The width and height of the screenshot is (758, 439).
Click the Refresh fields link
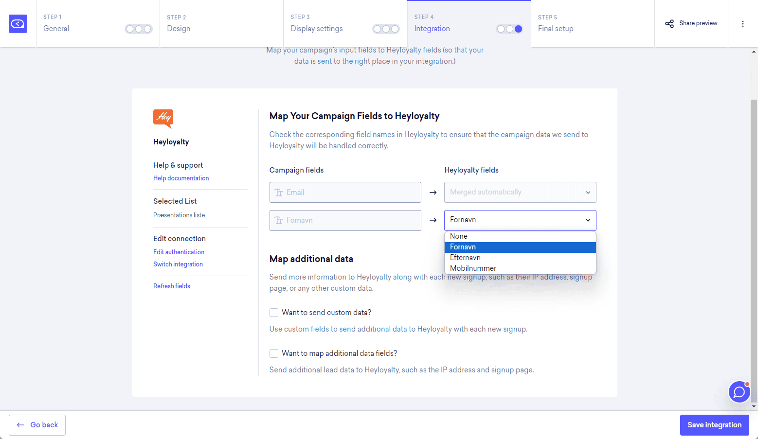click(172, 286)
